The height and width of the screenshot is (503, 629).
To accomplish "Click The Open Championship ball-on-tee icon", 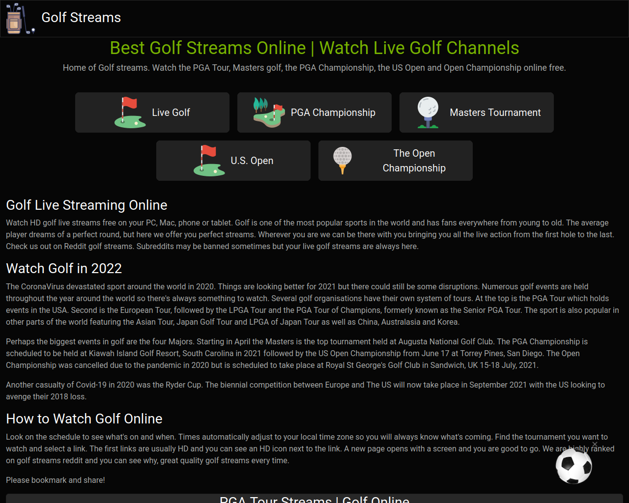I will [343, 161].
